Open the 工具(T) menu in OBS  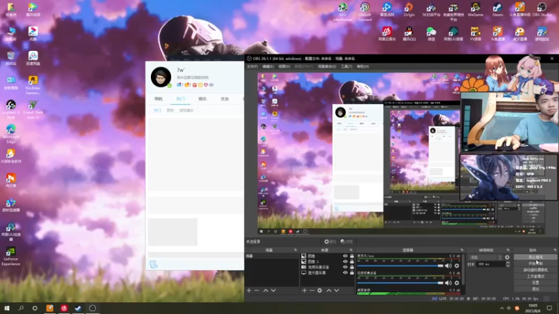[346, 66]
